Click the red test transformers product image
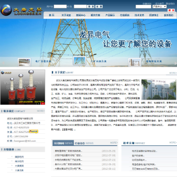Image resolution: width=177 pixels, height=177 pixels. click(x=23, y=87)
